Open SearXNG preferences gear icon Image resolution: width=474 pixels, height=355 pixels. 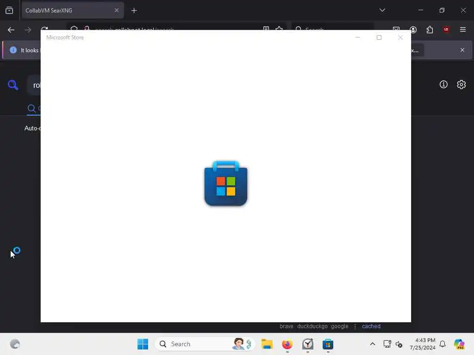point(462,85)
